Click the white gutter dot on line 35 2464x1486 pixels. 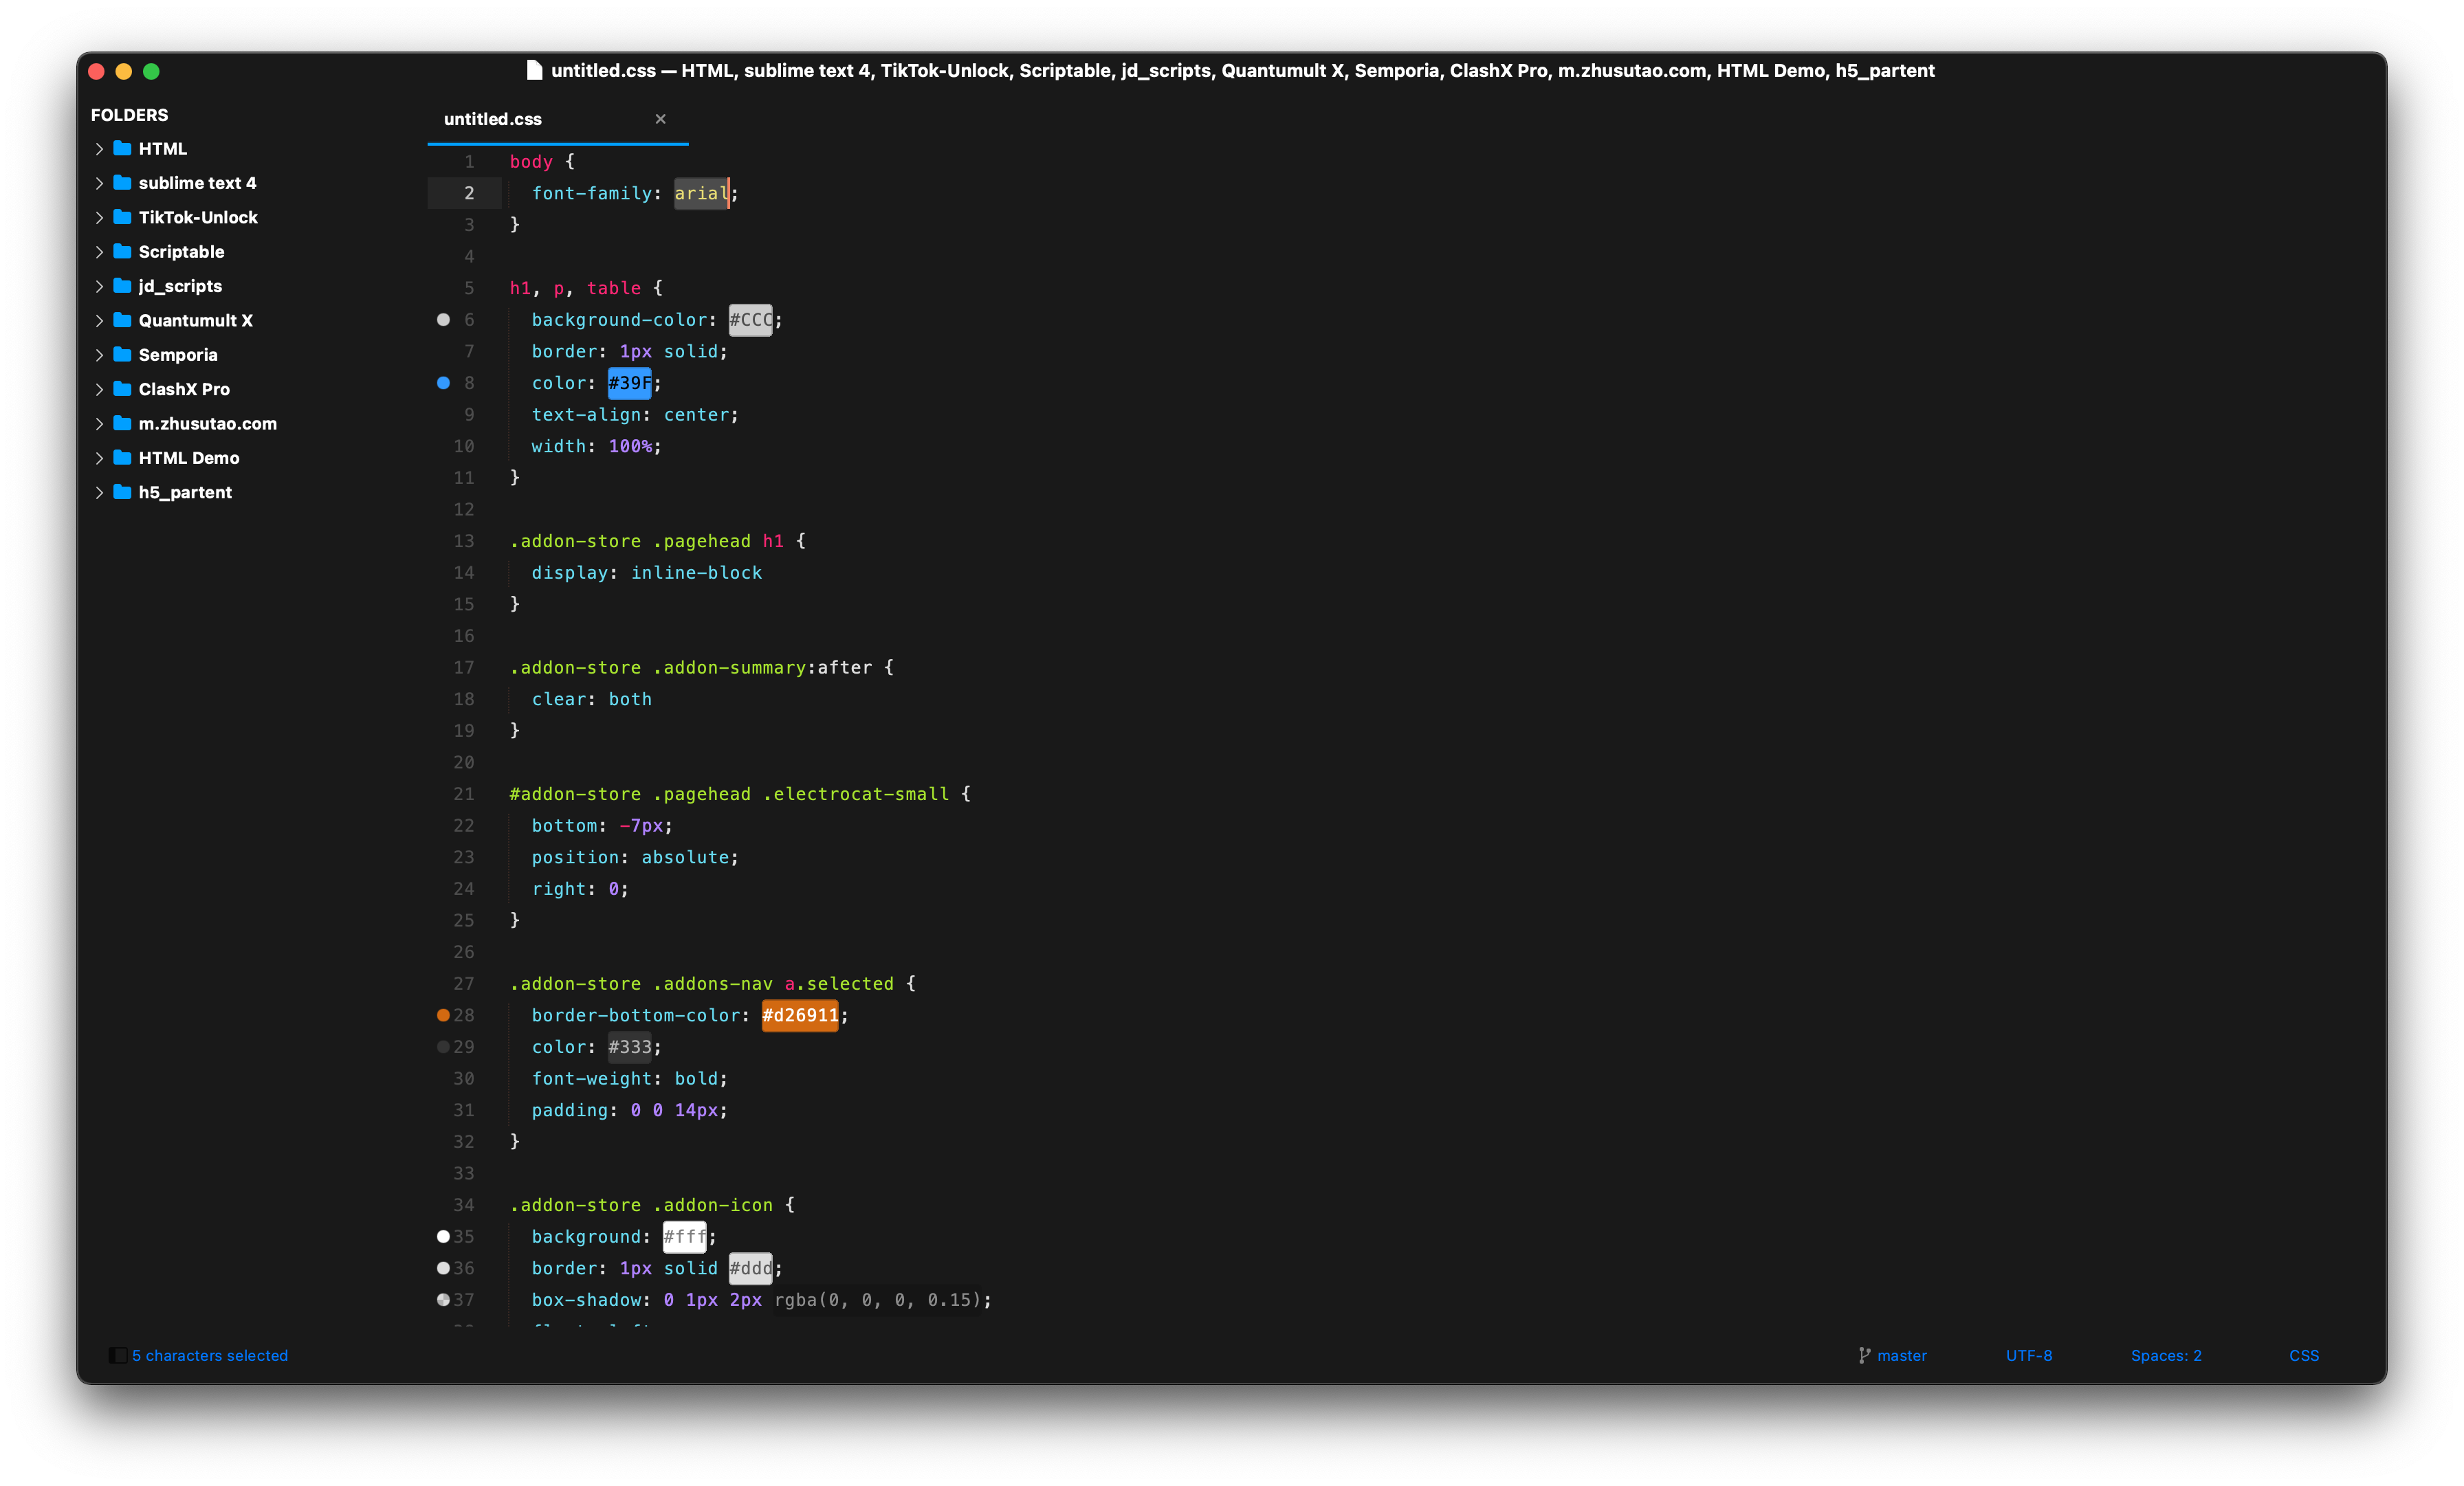443,1237
